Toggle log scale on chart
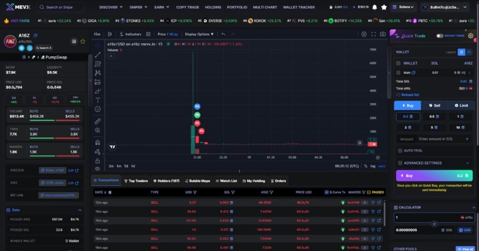Image resolution: width=479 pixels, height=251 pixels. tap(373, 166)
